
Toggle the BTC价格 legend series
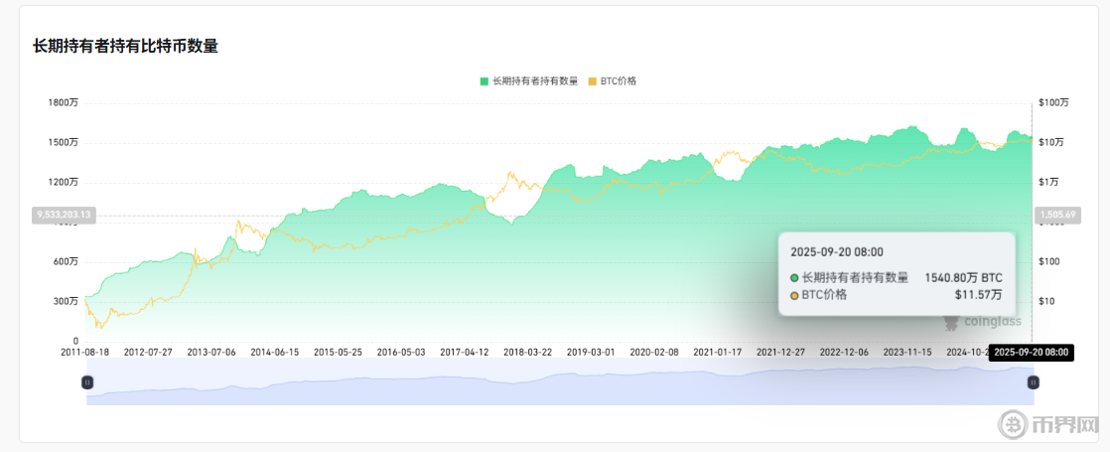(612, 81)
